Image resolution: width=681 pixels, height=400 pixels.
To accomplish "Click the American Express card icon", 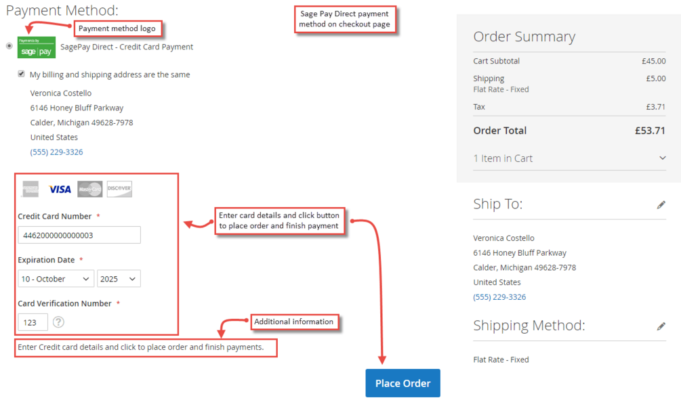I will 30,189.
